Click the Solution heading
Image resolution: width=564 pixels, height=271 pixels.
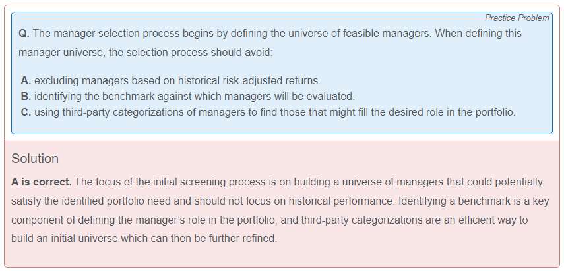[x=35, y=159]
